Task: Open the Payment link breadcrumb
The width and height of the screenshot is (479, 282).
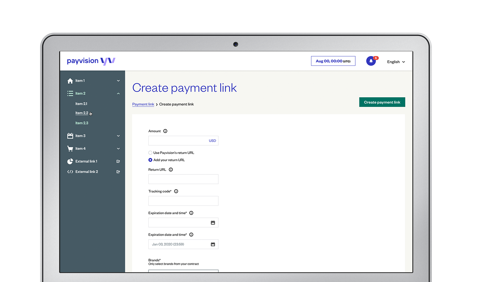Action: tap(143, 104)
